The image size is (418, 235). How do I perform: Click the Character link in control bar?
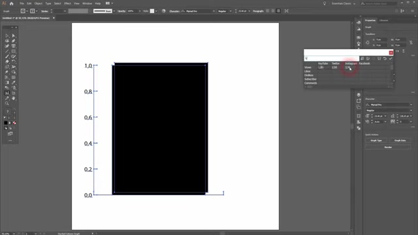point(174,11)
